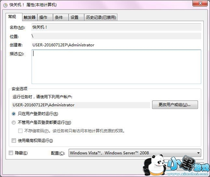Go to the 操作 tab
Screen dimensions: 210x177
click(x=45, y=17)
